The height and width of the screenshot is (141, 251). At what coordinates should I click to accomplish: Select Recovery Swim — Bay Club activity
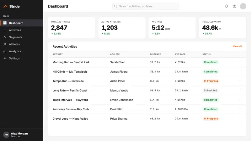click(71, 109)
